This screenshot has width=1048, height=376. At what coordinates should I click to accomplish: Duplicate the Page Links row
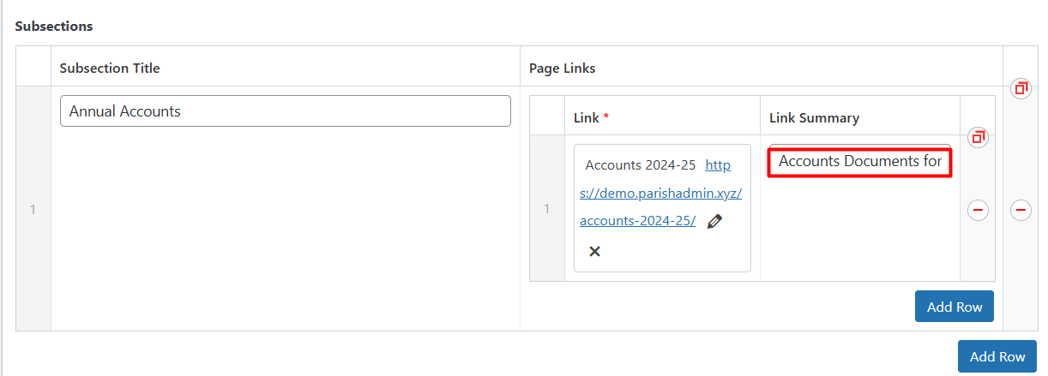[978, 137]
